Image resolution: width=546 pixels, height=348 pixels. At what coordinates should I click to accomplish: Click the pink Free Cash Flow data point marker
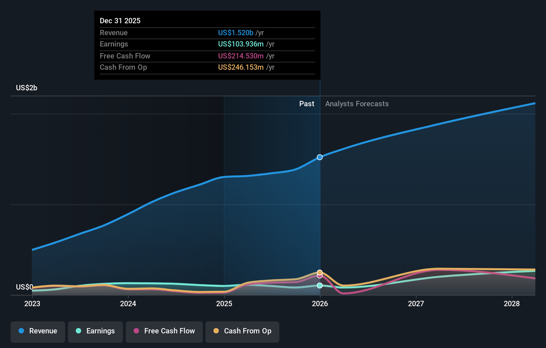[320, 277]
